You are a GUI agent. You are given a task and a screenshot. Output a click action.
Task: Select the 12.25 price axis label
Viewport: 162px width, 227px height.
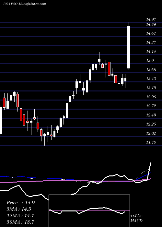[151, 124]
